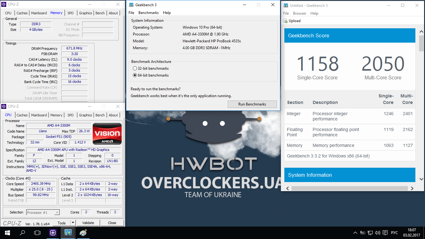Open Help menu in Geekbench 3 window

click(x=167, y=13)
